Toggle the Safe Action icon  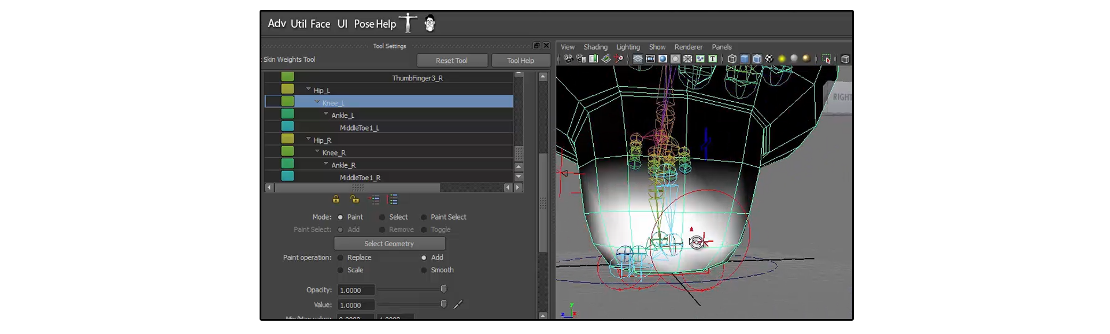700,59
